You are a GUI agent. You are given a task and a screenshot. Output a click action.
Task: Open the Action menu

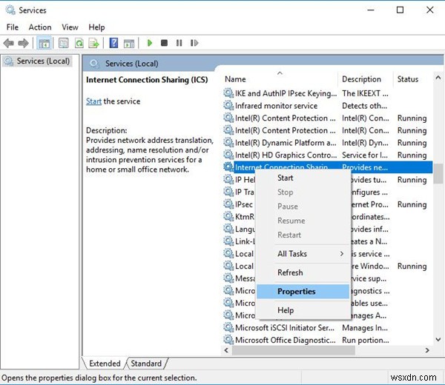coord(40,27)
